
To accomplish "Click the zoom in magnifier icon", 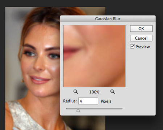I will [112, 92].
